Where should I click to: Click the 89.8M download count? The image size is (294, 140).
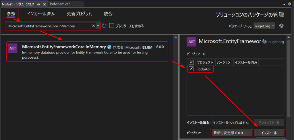click(148, 47)
